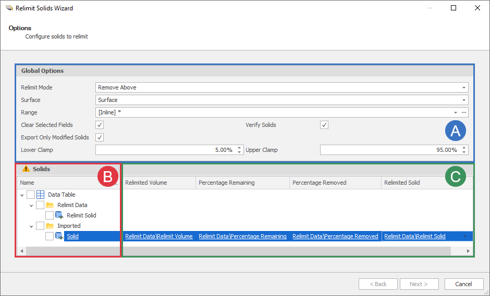This screenshot has height=296, width=490.
Task: Increase the Lower Clamp value using up arrow
Action: (239, 148)
